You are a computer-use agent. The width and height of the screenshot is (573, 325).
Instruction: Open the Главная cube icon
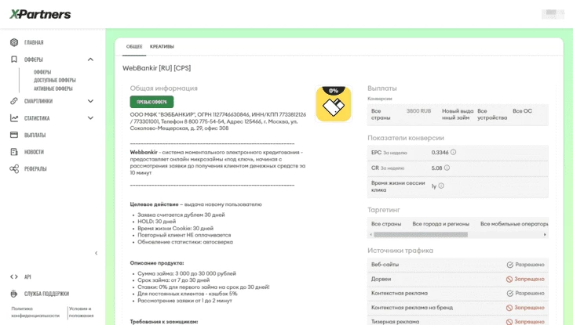(14, 42)
